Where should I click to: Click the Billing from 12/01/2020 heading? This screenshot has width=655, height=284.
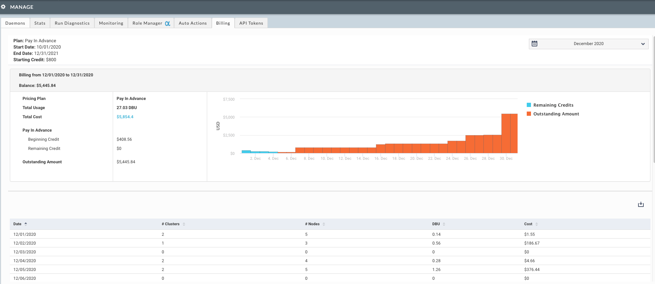56,75
